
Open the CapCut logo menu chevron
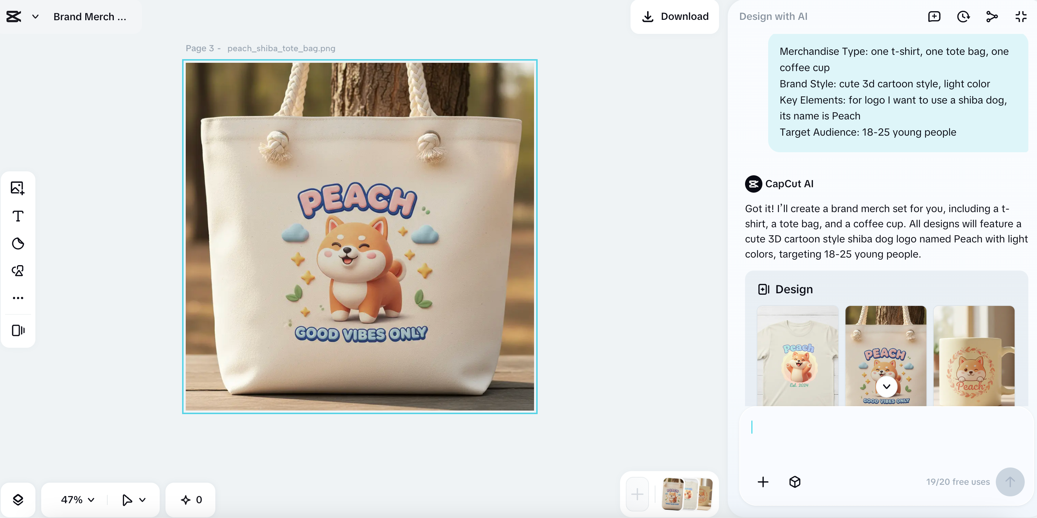pos(35,17)
